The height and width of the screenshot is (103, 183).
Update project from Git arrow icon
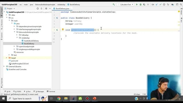pyautogui.click(x=157, y=5)
